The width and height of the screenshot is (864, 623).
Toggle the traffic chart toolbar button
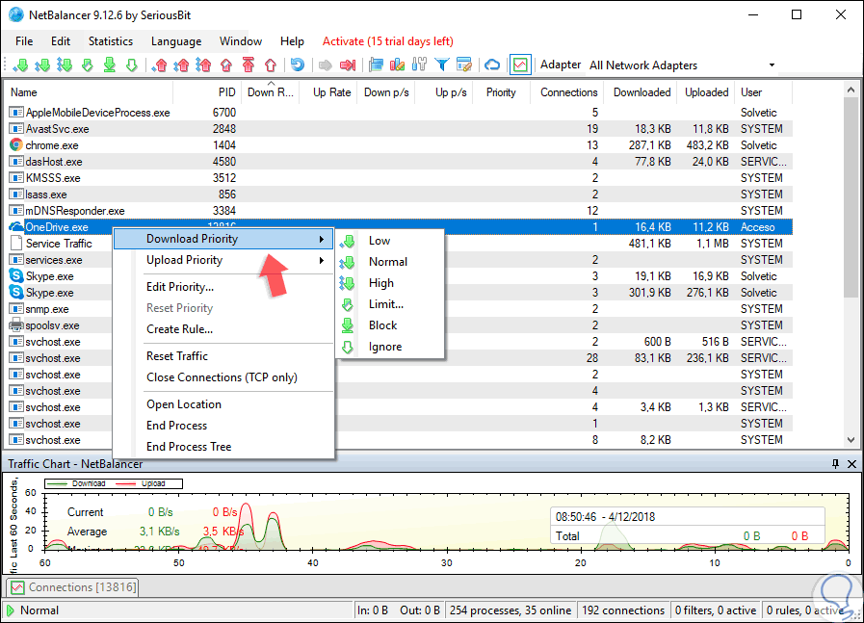point(520,65)
